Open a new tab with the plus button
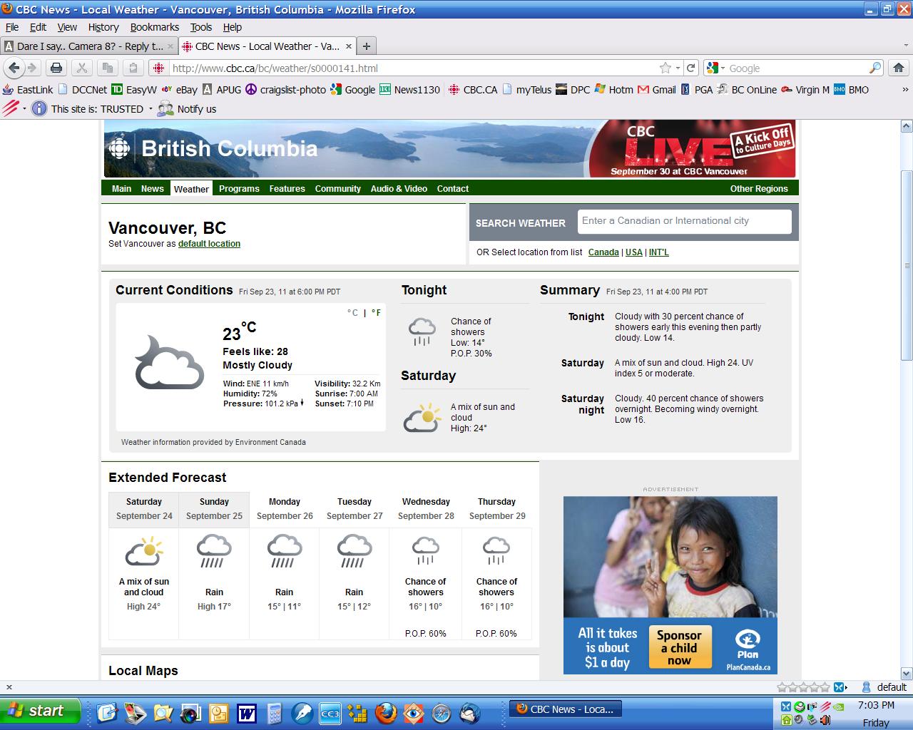Image resolution: width=913 pixels, height=730 pixels. tap(367, 46)
